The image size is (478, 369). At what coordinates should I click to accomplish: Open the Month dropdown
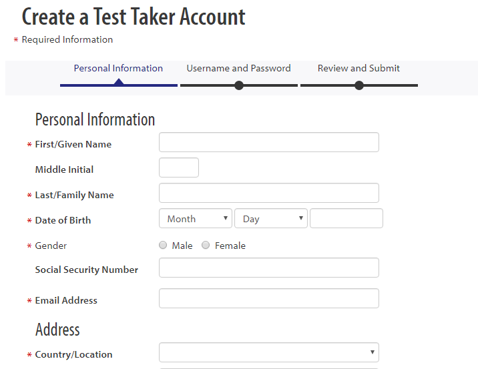196,218
